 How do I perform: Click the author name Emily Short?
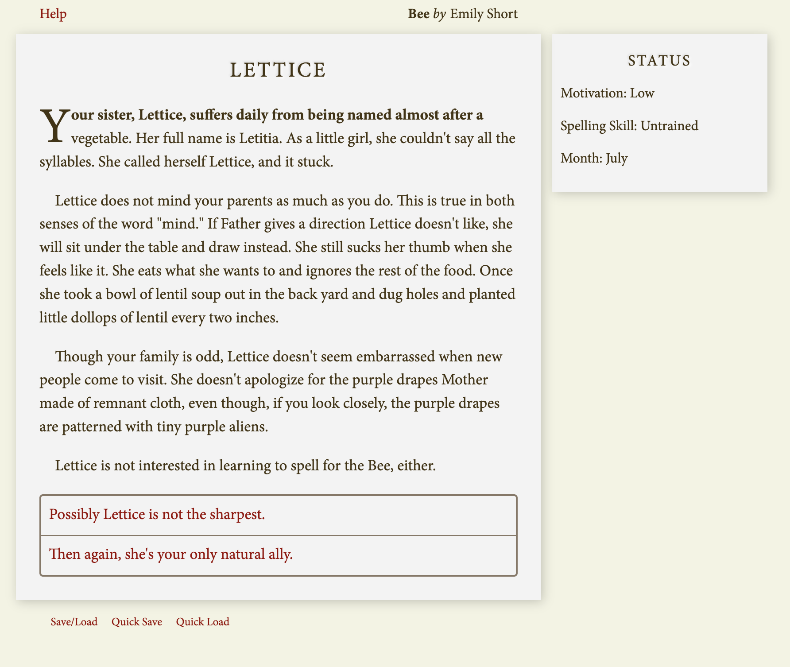tap(484, 14)
